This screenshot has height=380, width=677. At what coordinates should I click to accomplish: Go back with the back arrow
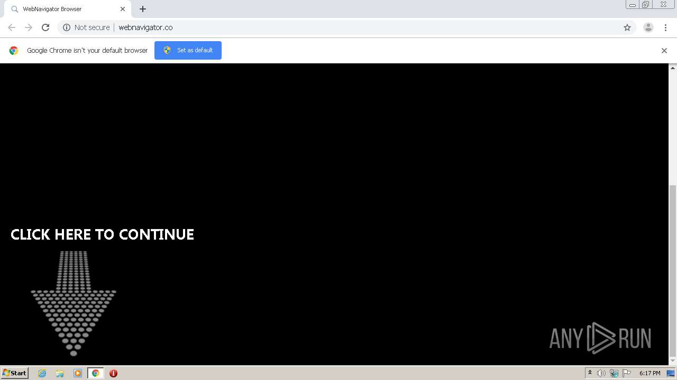(x=12, y=27)
